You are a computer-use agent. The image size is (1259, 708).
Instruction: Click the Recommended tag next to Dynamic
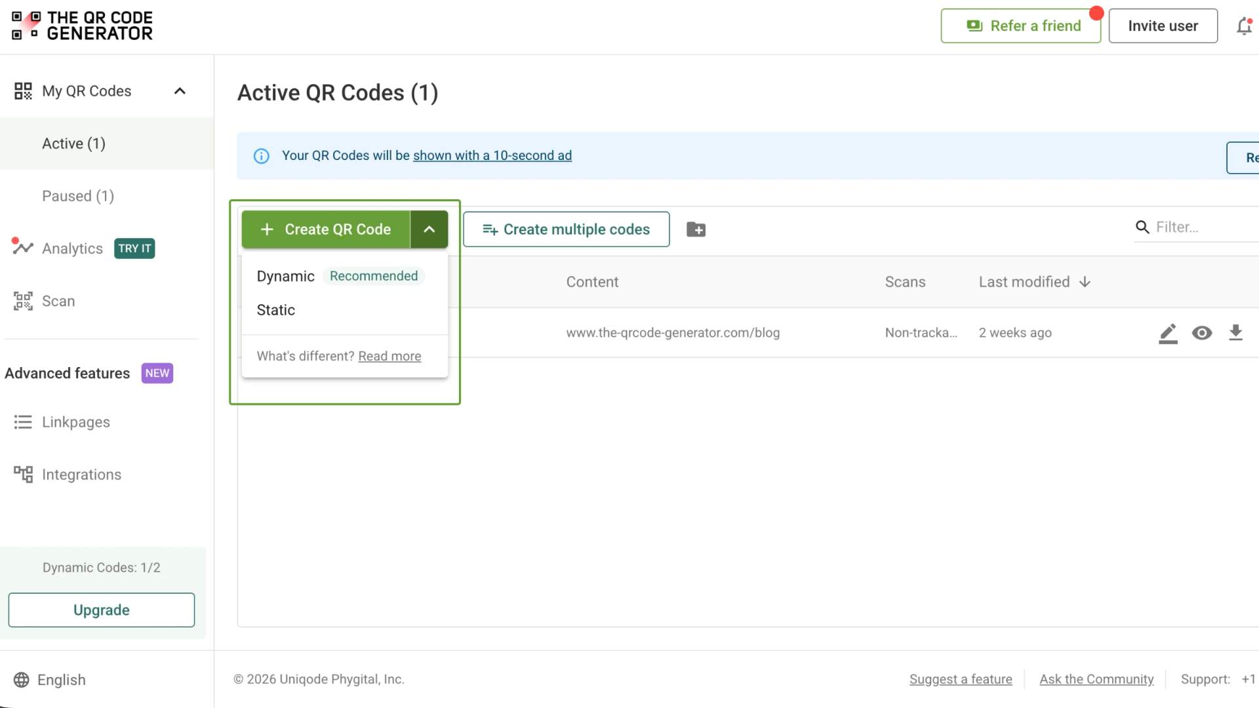point(374,276)
